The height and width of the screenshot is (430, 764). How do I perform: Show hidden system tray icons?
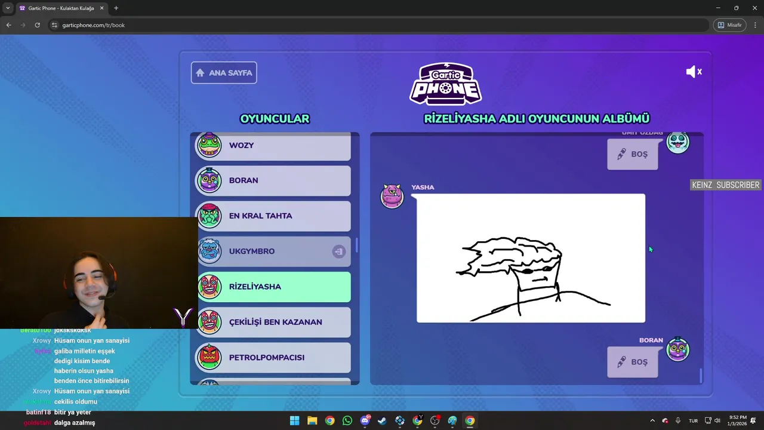point(652,420)
